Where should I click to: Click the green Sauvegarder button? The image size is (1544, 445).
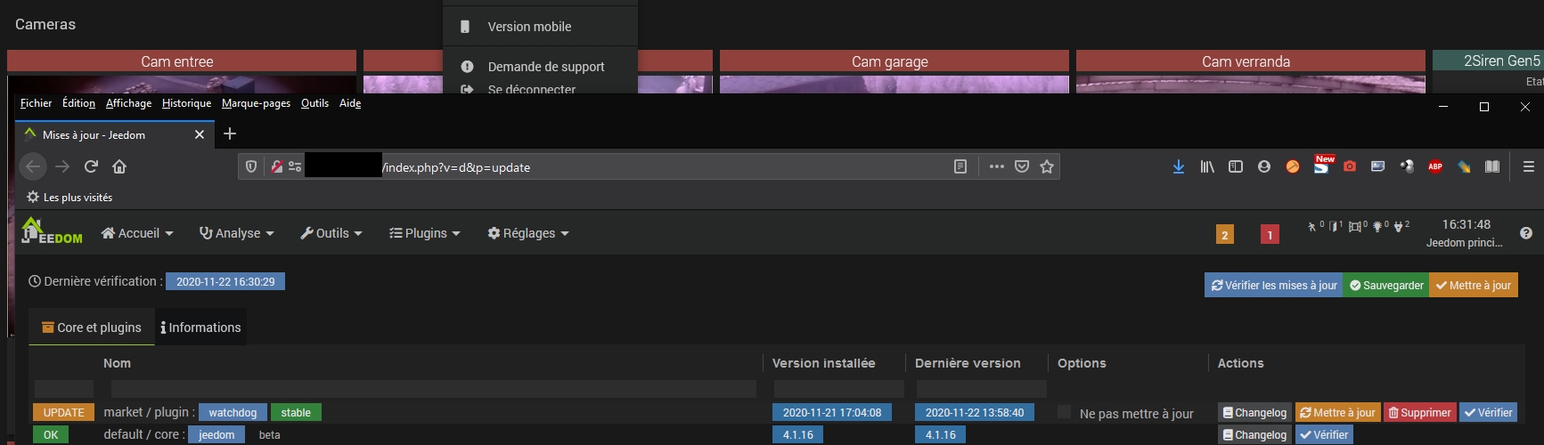(1386, 285)
